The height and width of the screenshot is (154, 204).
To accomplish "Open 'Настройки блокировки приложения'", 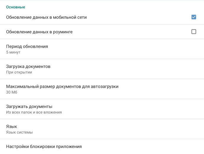I will click(44, 147).
